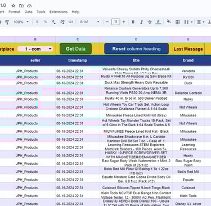The image size is (211, 206).
Task: Select the Duck brand cell
Action: click(188, 83)
